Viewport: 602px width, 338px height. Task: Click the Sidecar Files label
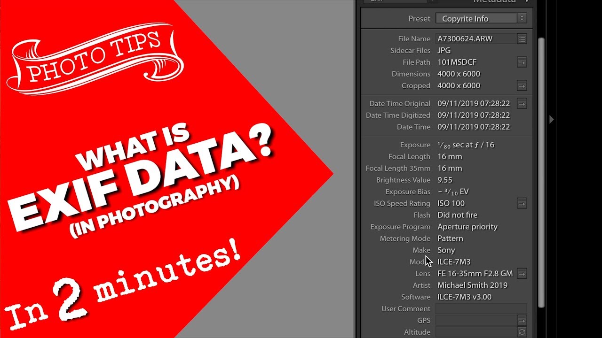coord(410,50)
